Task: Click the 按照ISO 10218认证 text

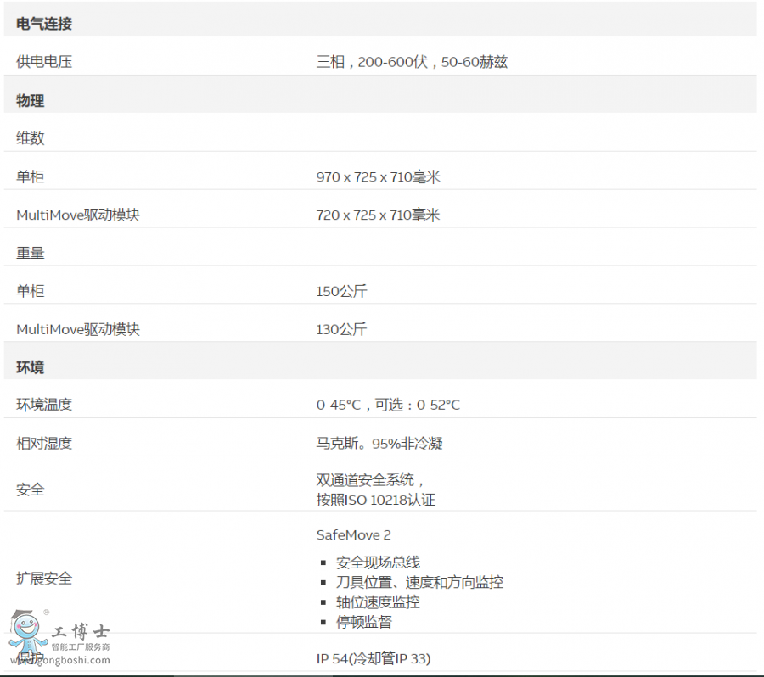Action: click(x=375, y=500)
